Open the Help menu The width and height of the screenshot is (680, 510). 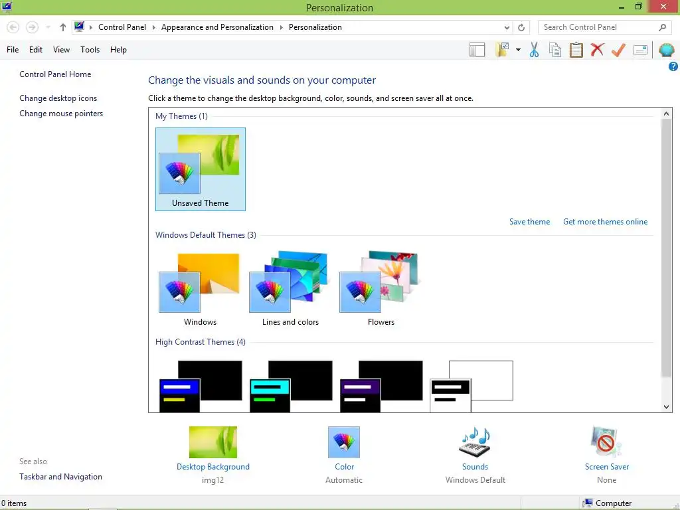[x=118, y=50]
